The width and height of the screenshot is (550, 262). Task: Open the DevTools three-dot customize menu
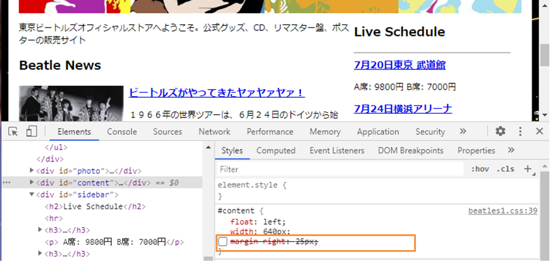pyautogui.click(x=520, y=131)
